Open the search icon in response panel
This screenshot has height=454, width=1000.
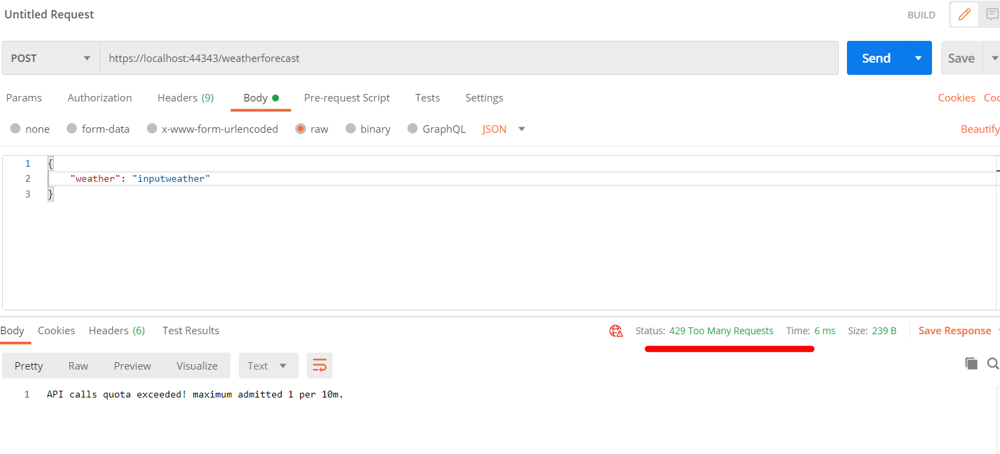993,363
